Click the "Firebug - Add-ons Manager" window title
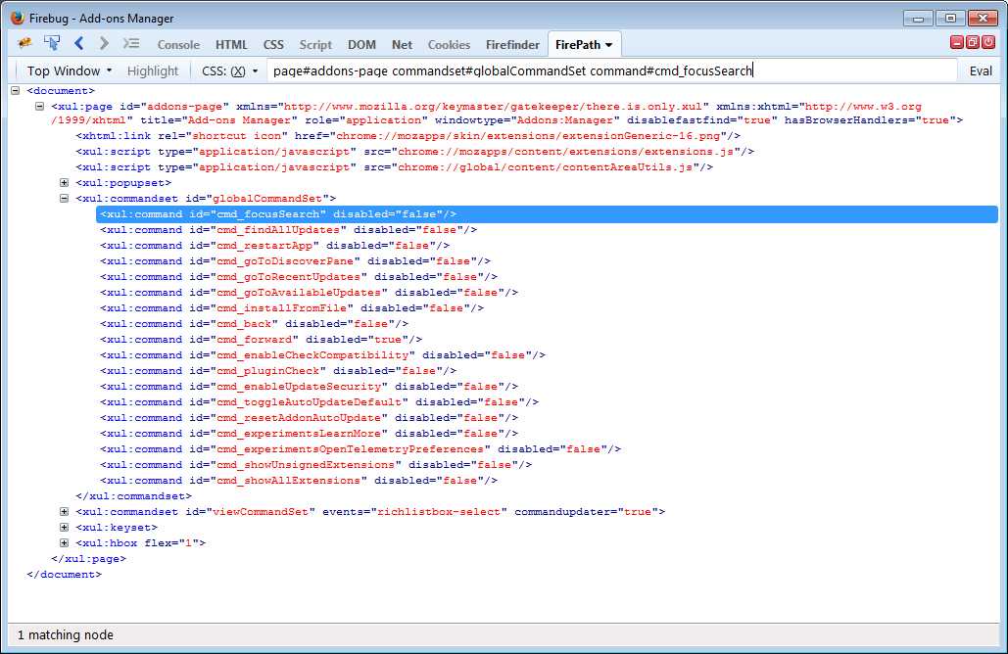This screenshot has width=1008, height=654. click(102, 18)
